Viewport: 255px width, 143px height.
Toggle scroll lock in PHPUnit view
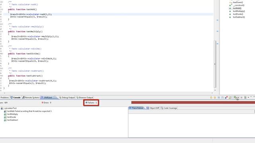click(x=230, y=97)
